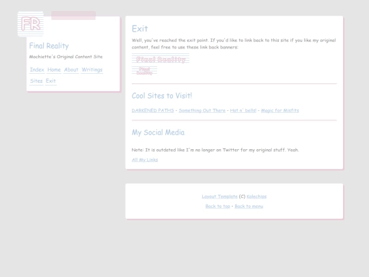Open the Index navigation link

(x=37, y=70)
